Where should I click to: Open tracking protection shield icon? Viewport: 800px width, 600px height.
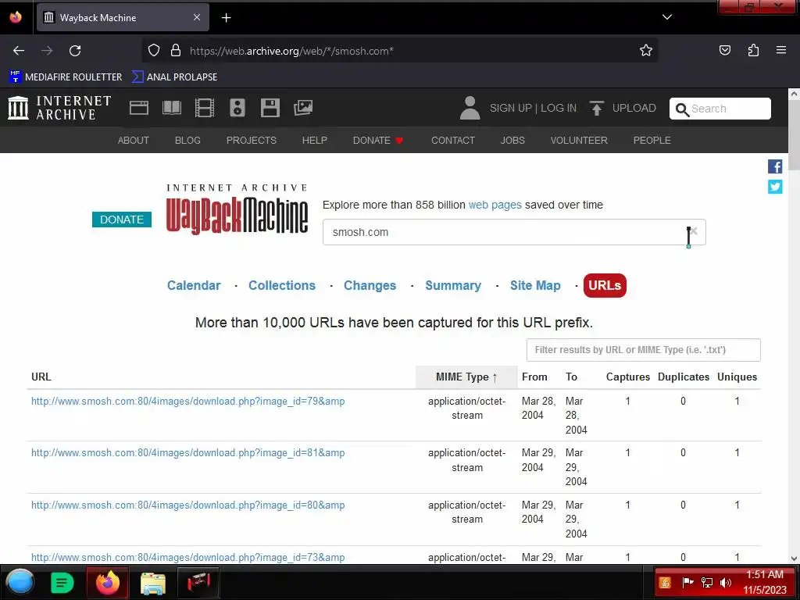click(x=154, y=51)
